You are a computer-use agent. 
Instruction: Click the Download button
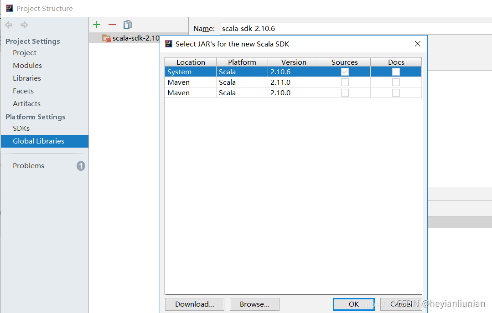194,304
